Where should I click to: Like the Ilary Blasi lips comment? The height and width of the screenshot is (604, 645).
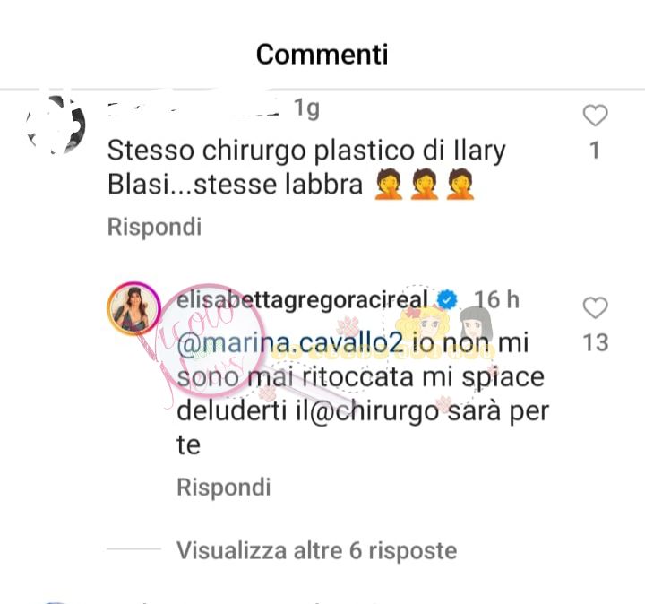[595, 116]
